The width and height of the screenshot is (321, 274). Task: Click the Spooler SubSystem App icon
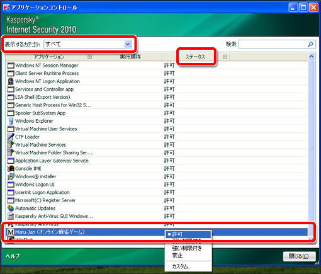[x=11, y=113]
